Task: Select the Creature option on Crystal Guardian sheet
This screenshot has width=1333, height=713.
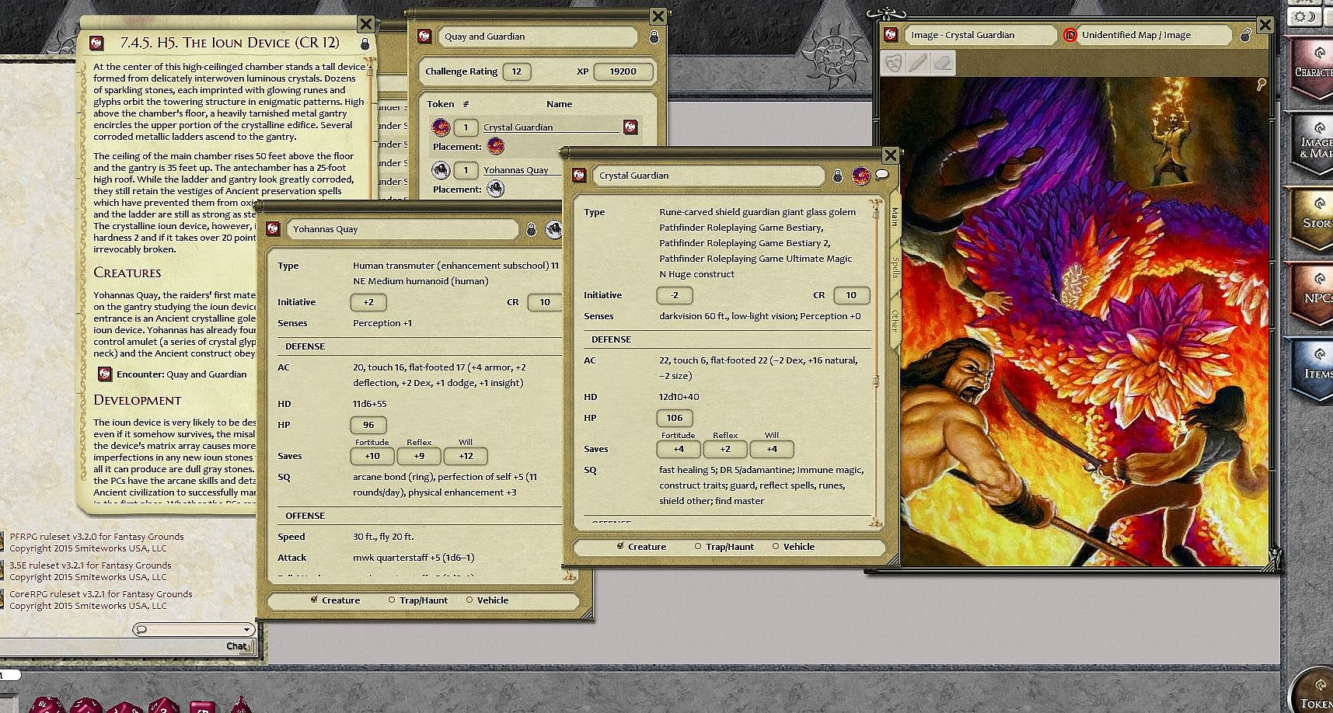Action: click(x=620, y=546)
